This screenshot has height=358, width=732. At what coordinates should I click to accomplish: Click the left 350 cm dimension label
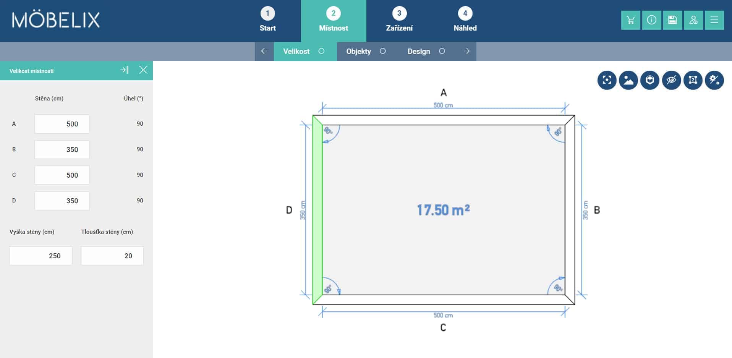[303, 210]
